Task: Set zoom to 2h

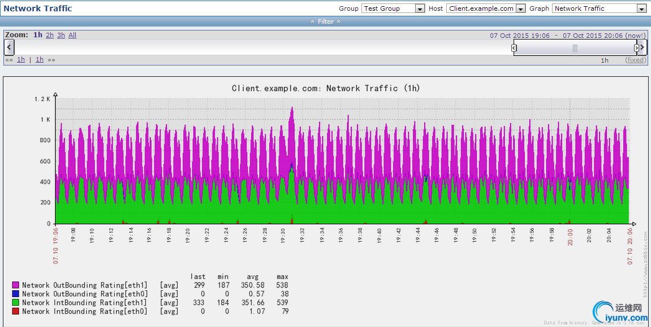Action: 50,35
